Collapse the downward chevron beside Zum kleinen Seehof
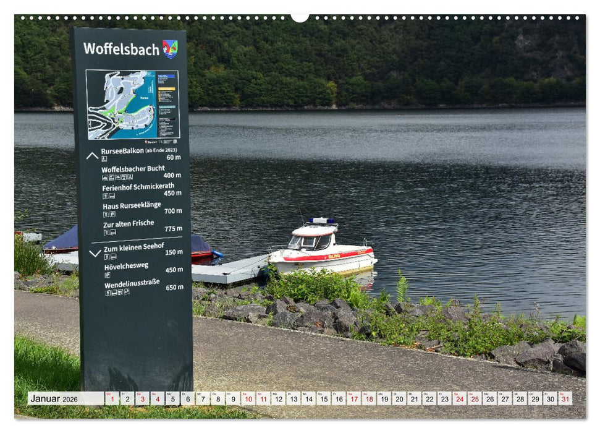Screen dimensions: 600x433 95,253
